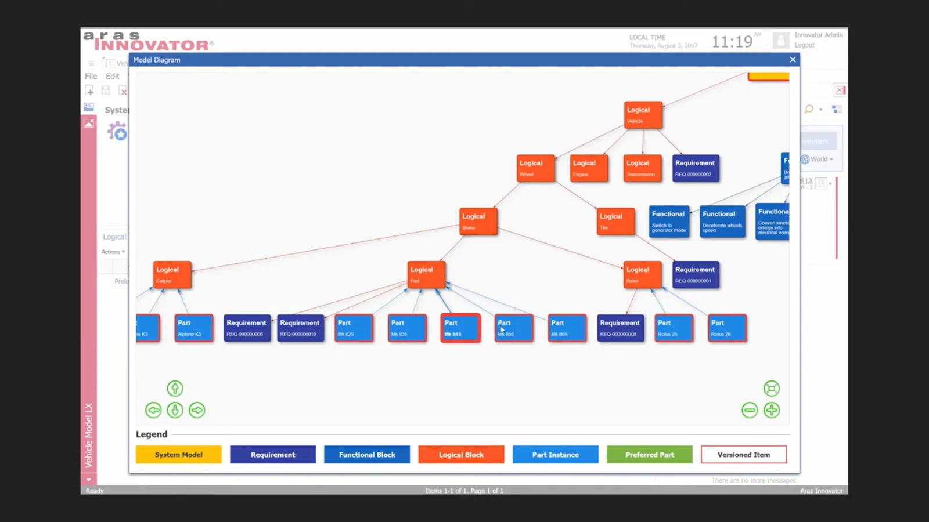The width and height of the screenshot is (929, 522).
Task: Select the Logical Block legend swatch
Action: click(461, 455)
